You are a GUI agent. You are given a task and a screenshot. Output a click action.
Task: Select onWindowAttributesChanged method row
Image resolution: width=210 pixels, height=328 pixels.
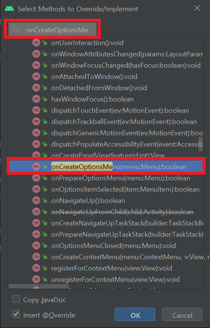click(x=106, y=54)
